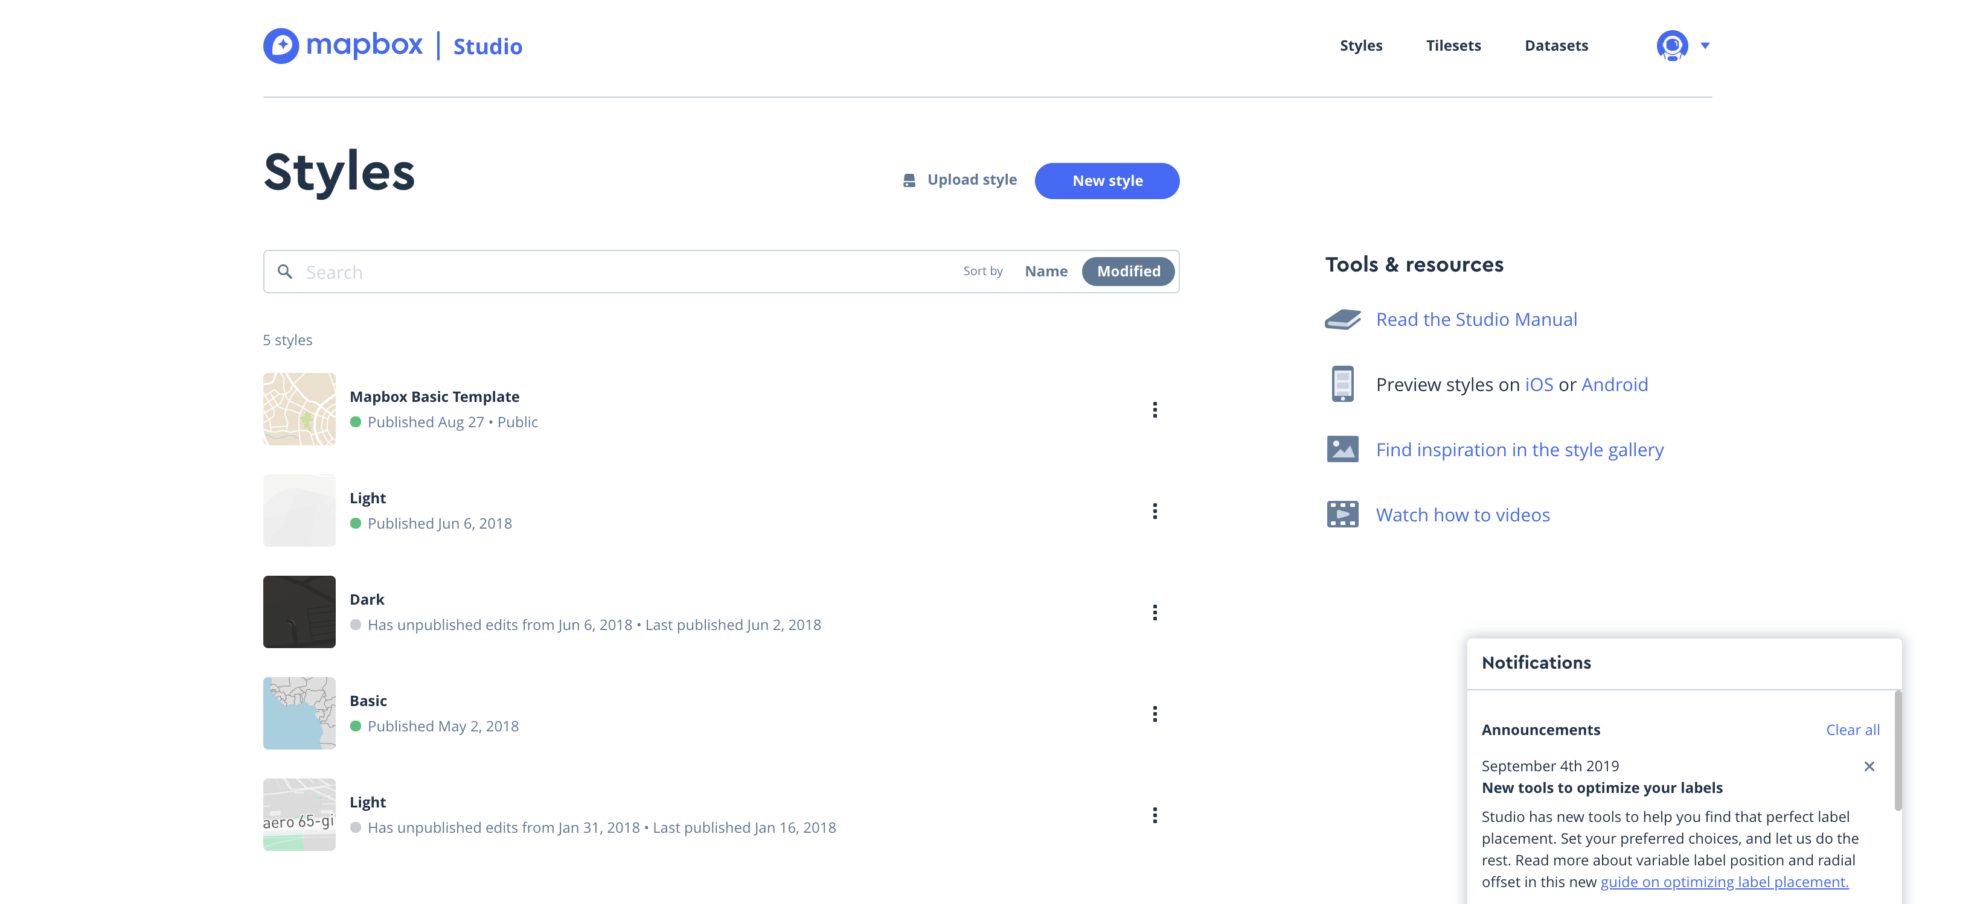The width and height of the screenshot is (1983, 904).
Task: Open options menu for Basic style
Action: (x=1154, y=714)
